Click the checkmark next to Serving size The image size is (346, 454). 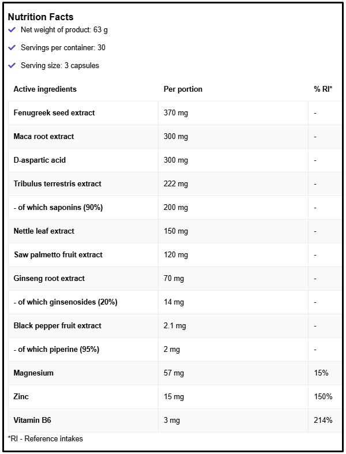(12, 65)
